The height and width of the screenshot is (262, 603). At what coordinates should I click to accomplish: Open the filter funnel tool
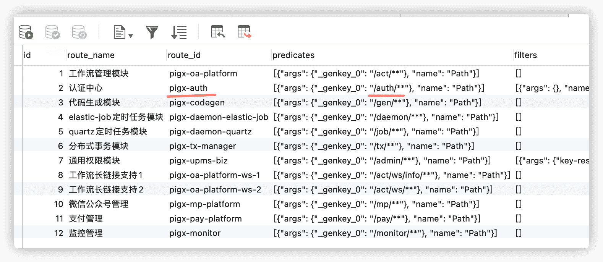tap(152, 32)
